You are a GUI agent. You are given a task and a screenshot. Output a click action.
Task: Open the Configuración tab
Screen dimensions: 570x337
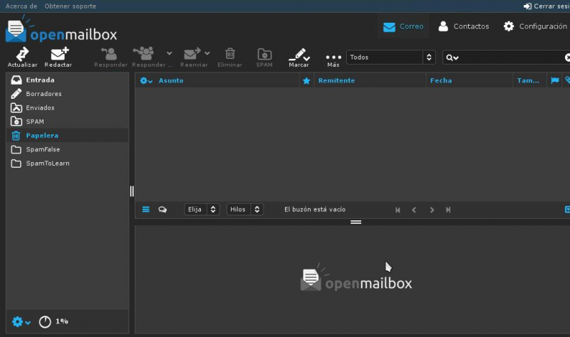point(535,26)
